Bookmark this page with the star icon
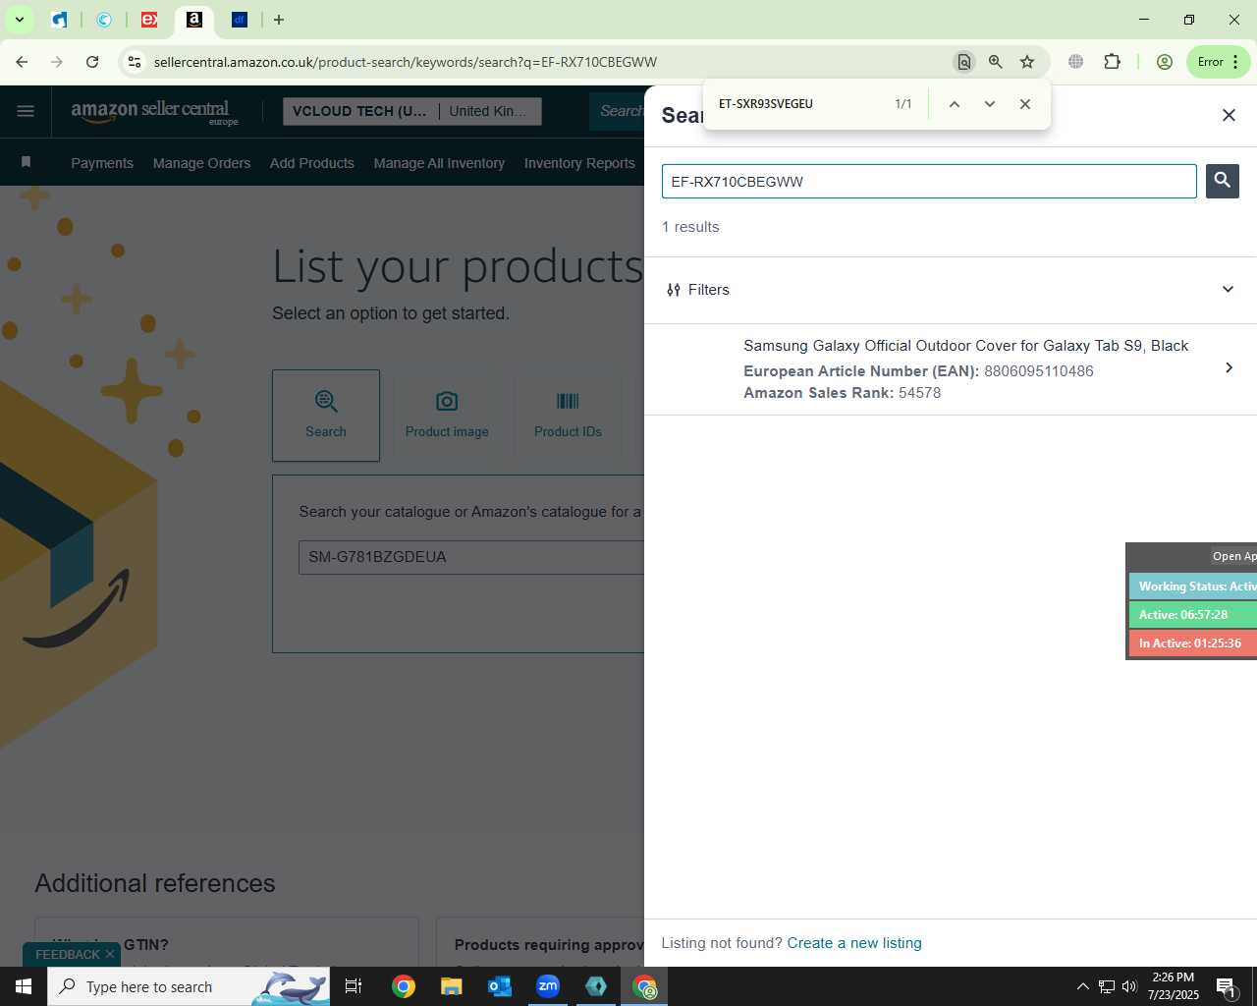The height and width of the screenshot is (1006, 1257). [x=1027, y=62]
